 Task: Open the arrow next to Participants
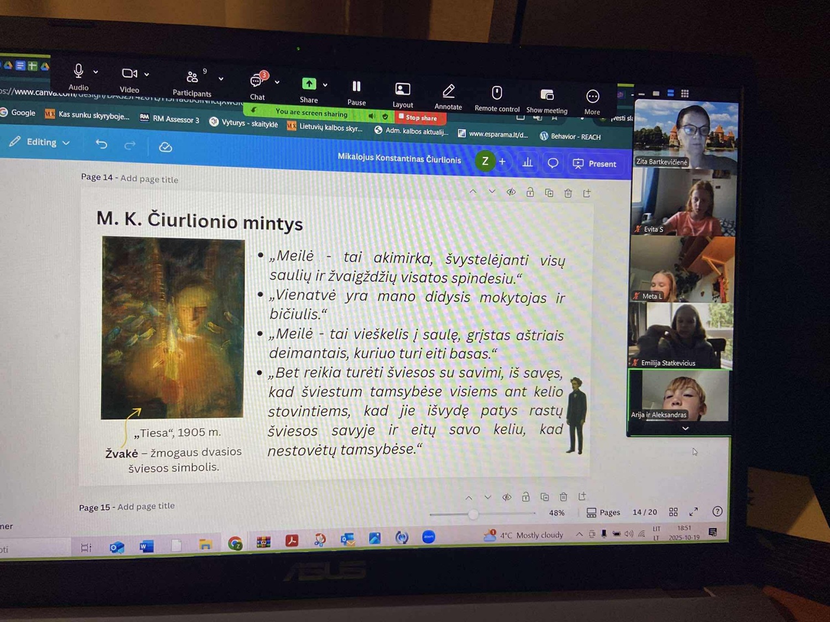221,79
